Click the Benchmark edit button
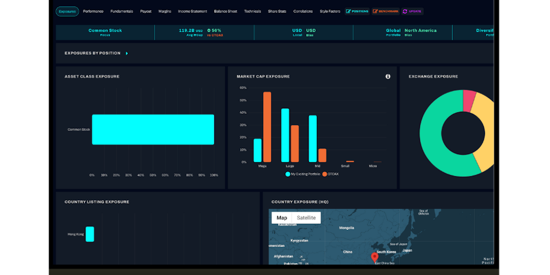This screenshot has width=550, height=275. (x=386, y=11)
